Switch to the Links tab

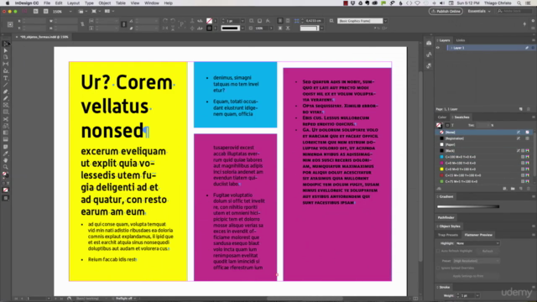pos(461,40)
